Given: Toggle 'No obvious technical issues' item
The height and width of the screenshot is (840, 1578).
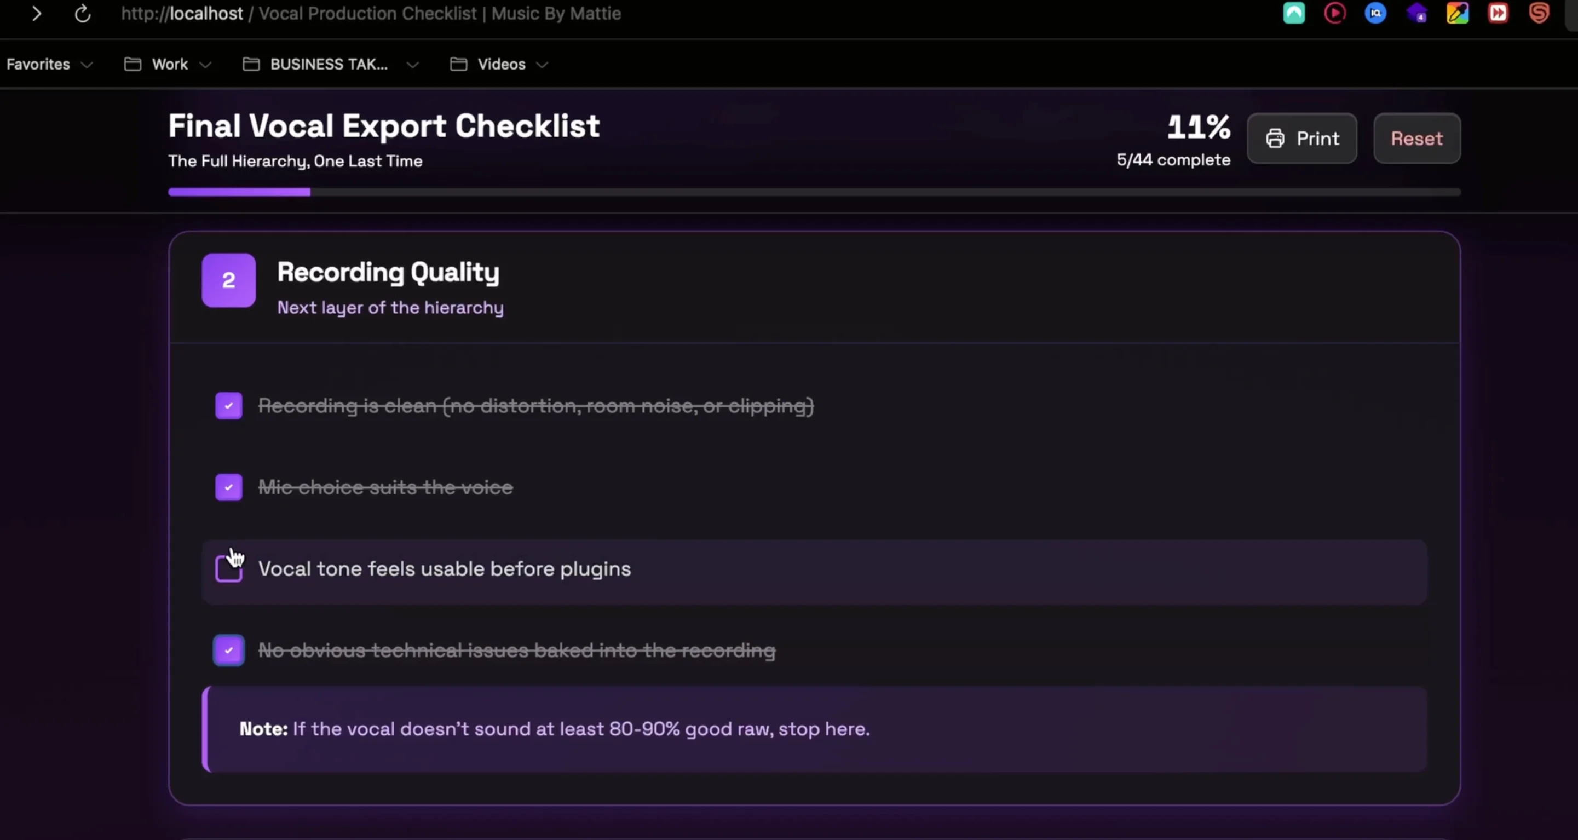Looking at the screenshot, I should (228, 650).
